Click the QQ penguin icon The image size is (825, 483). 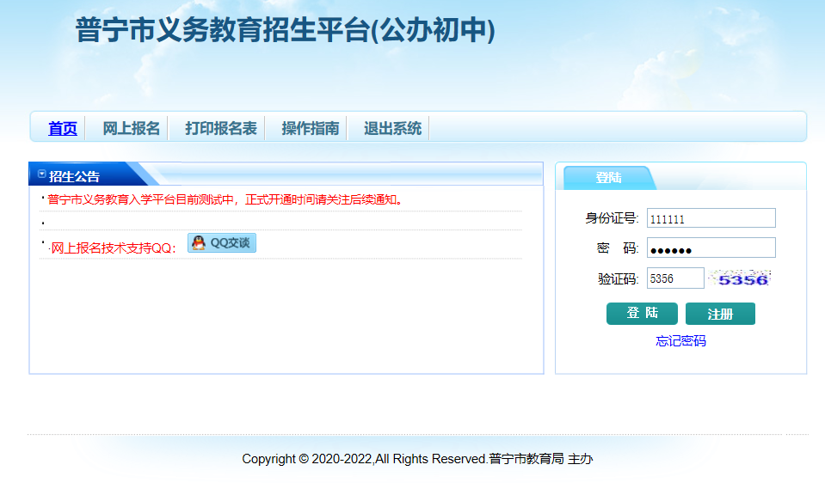[x=199, y=243]
